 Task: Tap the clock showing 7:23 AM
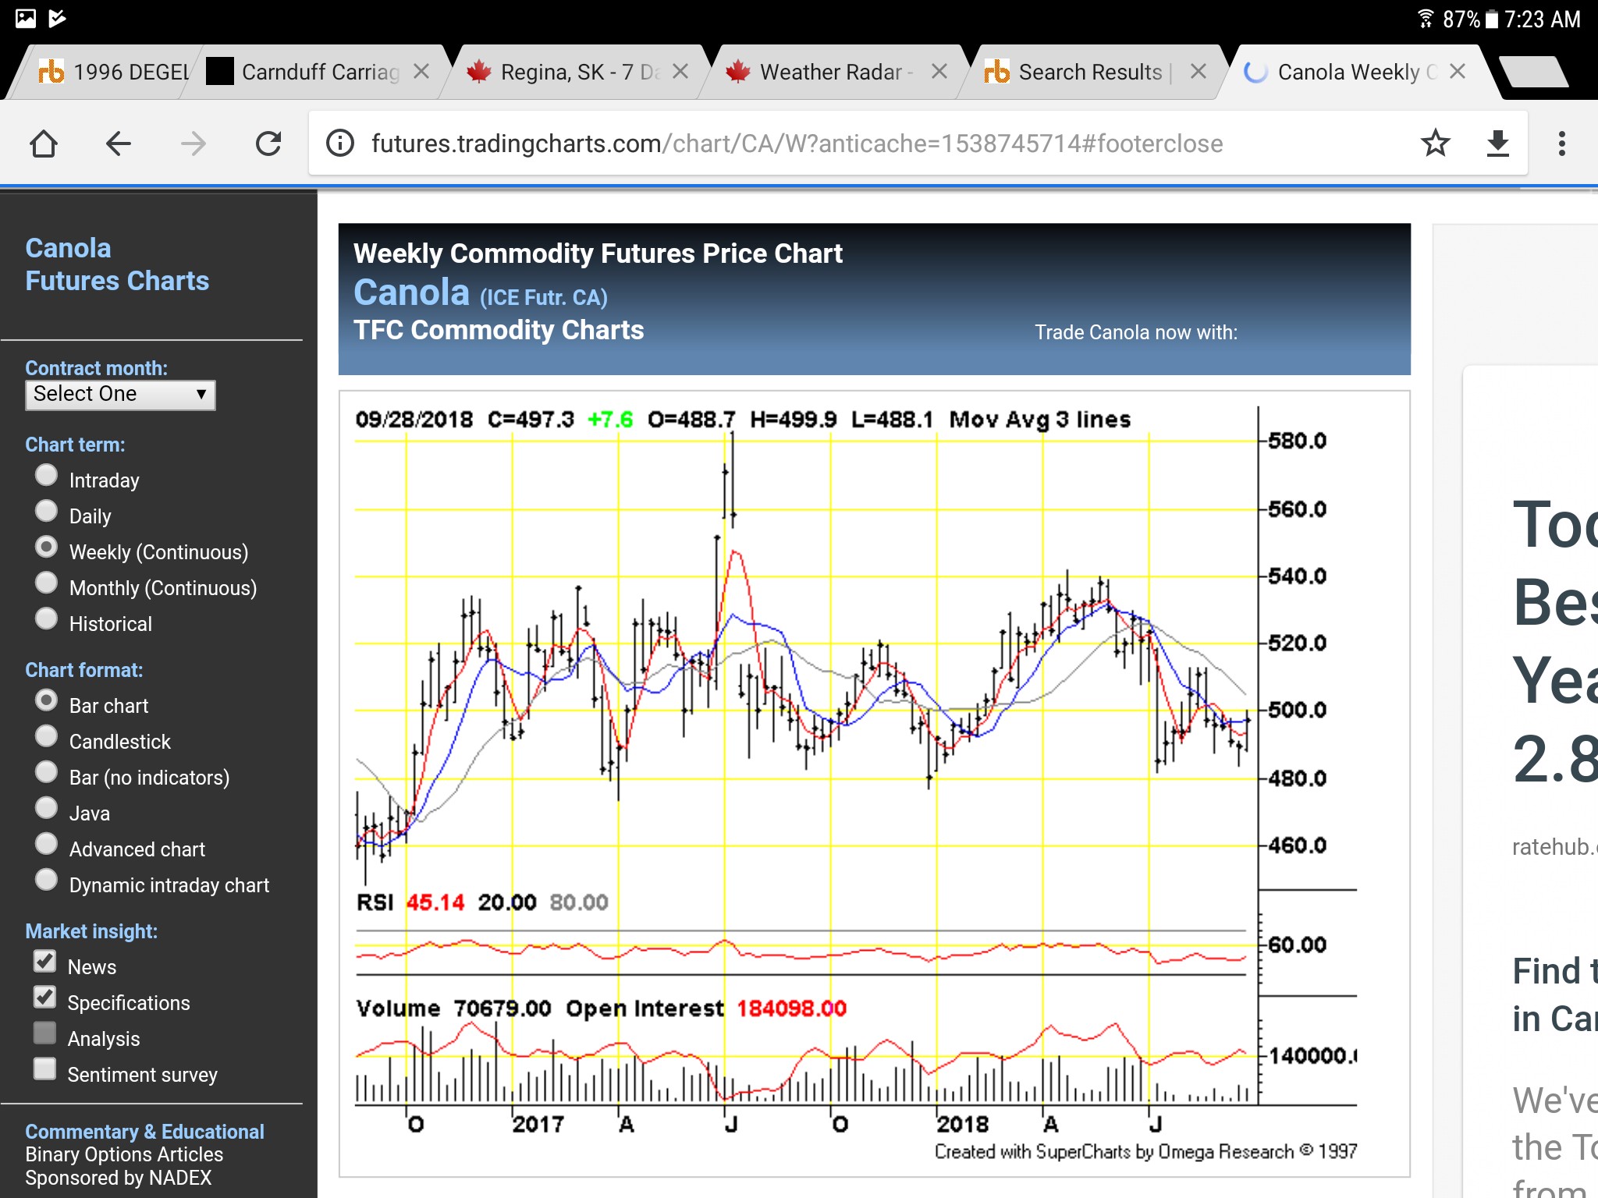(x=1543, y=19)
